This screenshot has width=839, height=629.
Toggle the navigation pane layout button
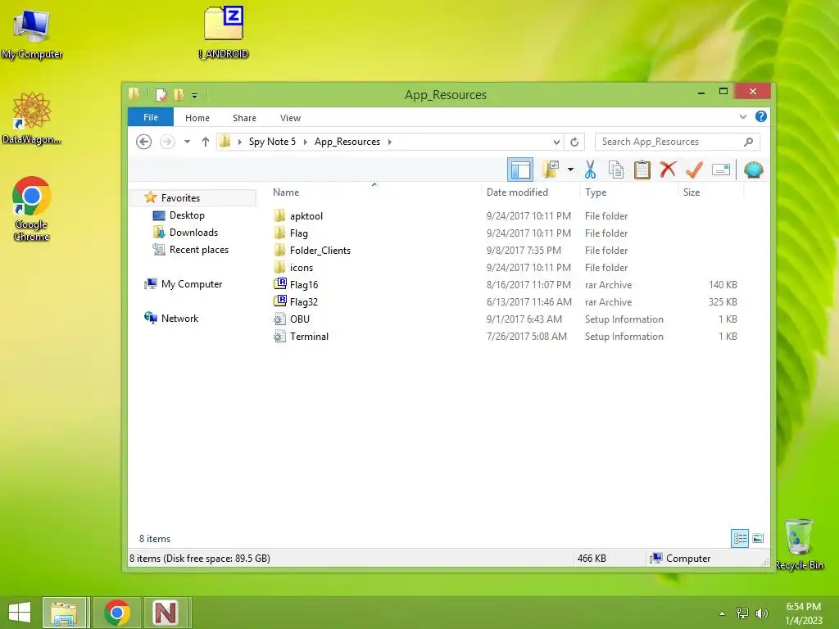point(519,170)
